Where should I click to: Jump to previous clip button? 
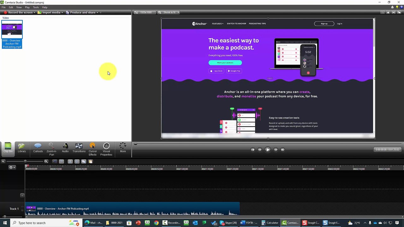click(x=252, y=150)
